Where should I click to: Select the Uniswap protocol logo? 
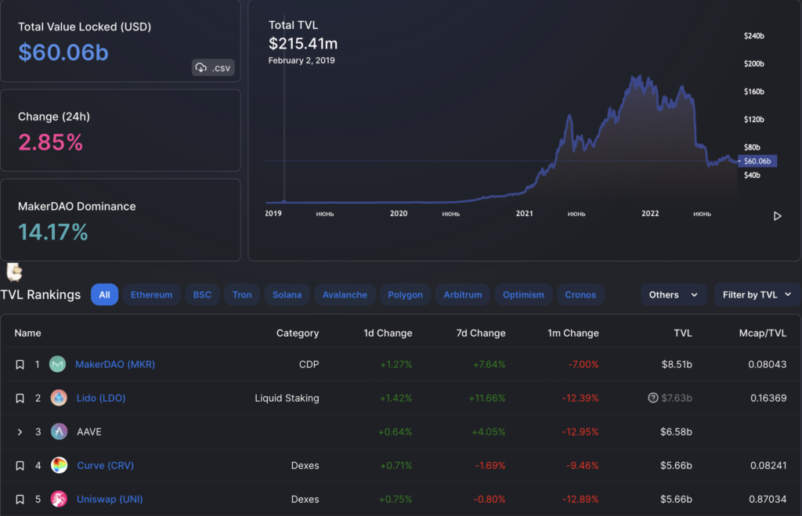click(x=57, y=499)
